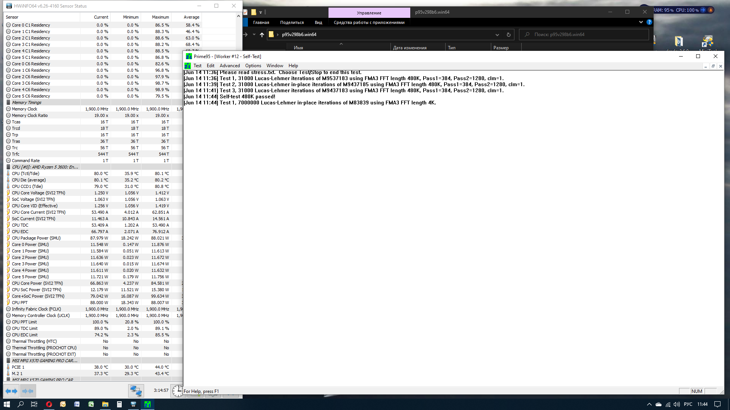
Task: Expand the Explorer ribbon chevron
Action: point(641,22)
